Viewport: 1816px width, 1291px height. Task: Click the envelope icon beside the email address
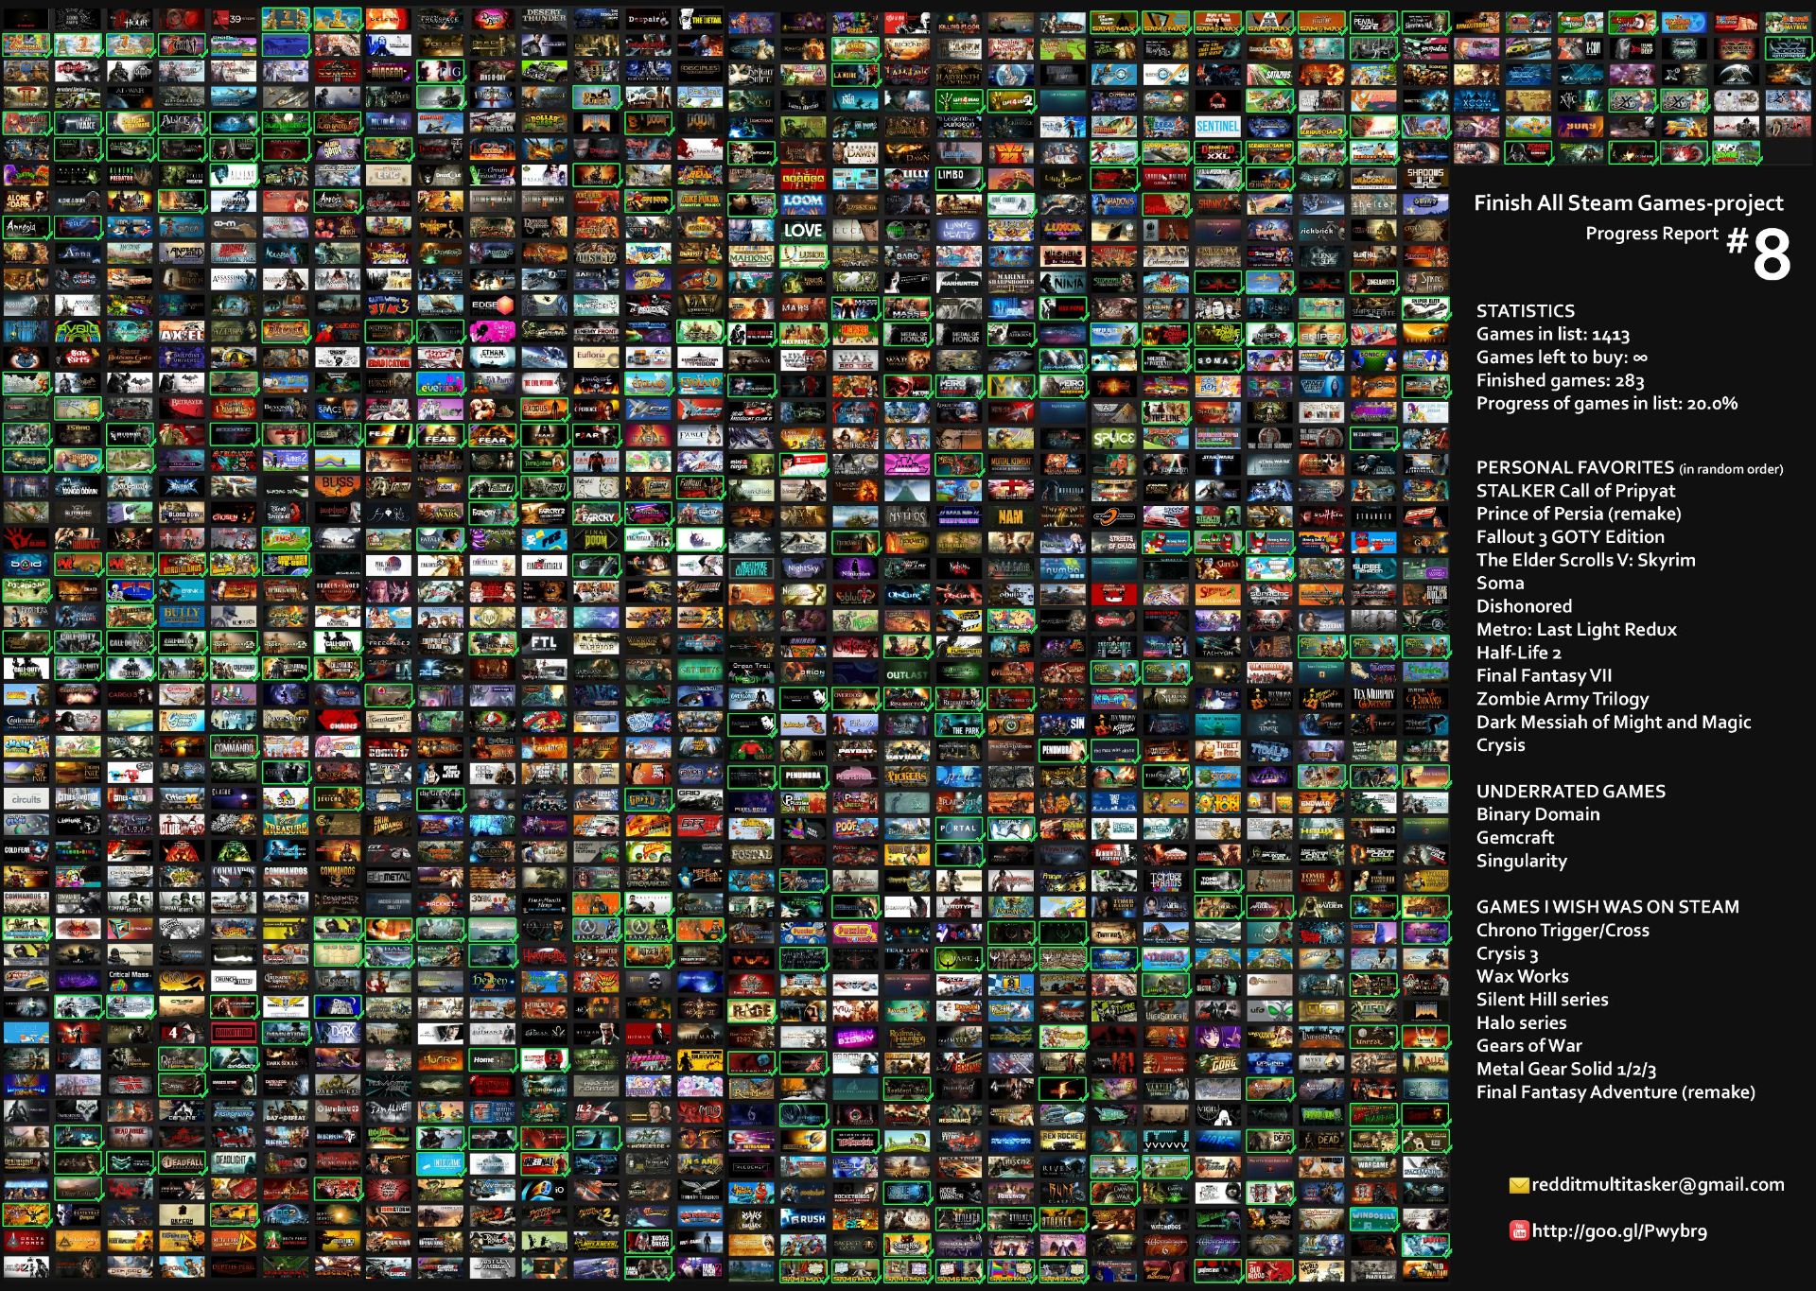click(x=1519, y=1185)
